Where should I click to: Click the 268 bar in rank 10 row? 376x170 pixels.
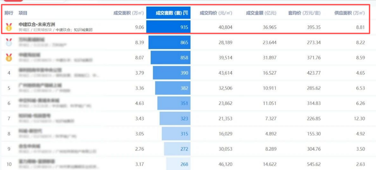(x=178, y=164)
